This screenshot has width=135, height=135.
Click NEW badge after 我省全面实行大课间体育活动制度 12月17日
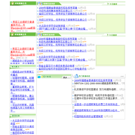click(87, 66)
